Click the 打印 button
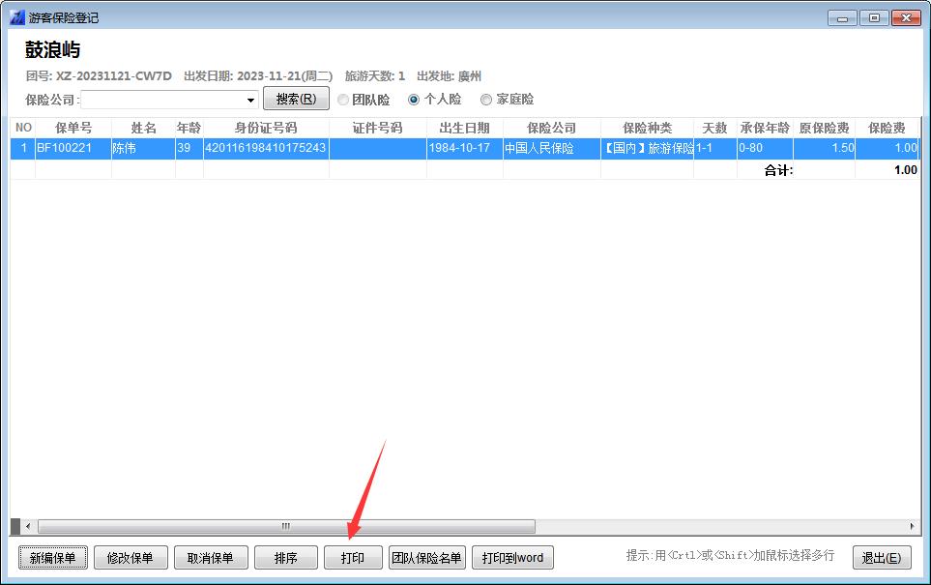The height and width of the screenshot is (585, 931). pyautogui.click(x=353, y=558)
